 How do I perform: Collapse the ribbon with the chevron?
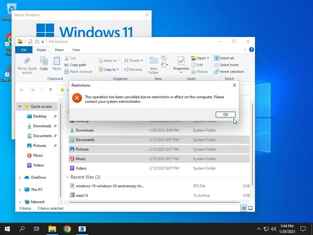point(245,50)
